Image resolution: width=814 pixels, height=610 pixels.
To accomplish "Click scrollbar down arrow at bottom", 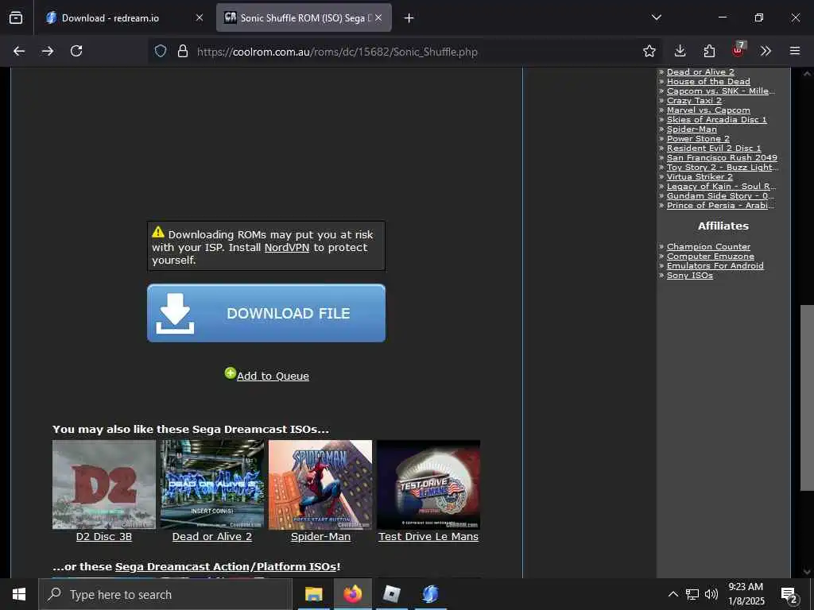I will coord(807,572).
